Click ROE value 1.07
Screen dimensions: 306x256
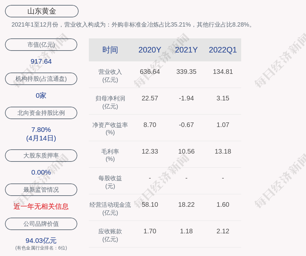coord(223,125)
